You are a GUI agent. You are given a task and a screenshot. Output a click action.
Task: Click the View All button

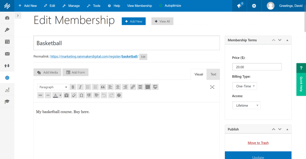point(162,21)
